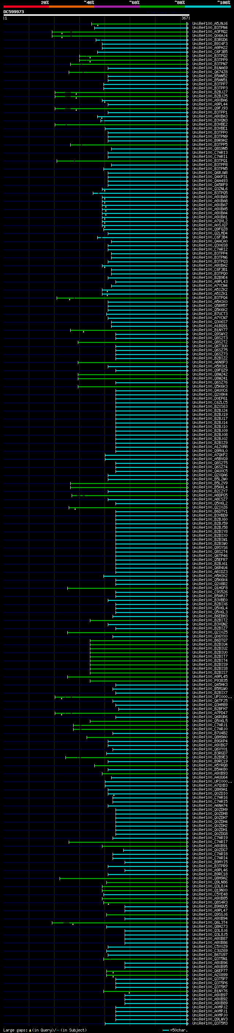Click hit label UniRef100_C5YE48
The width and height of the screenshot is (234, 1033).
click(x=210, y=894)
